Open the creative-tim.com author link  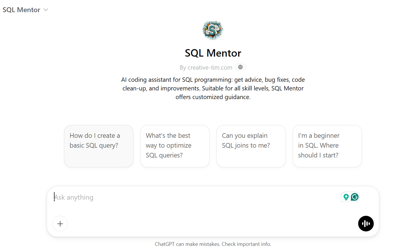[210, 68]
